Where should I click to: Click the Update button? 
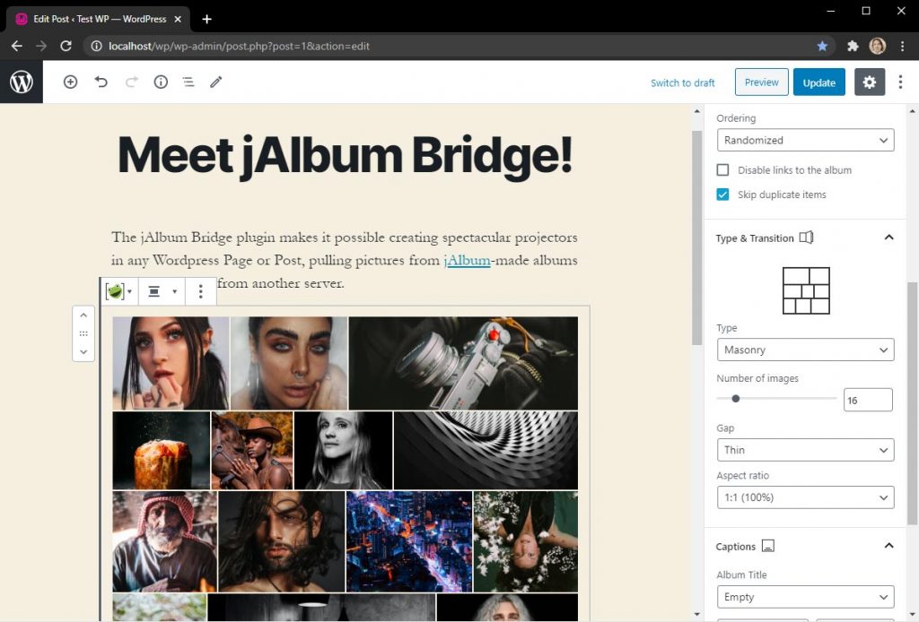tap(818, 82)
